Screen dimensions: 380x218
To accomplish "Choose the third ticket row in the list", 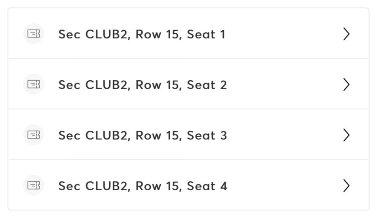I will [x=188, y=134].
